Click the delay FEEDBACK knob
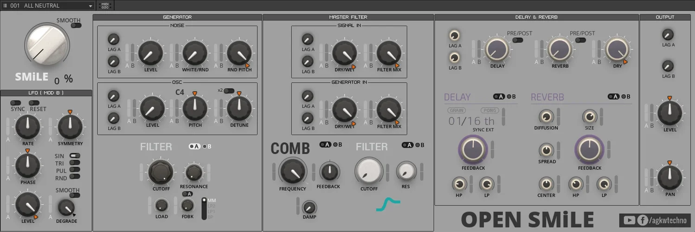Image resolution: width=695 pixels, height=232 pixels. (x=473, y=149)
